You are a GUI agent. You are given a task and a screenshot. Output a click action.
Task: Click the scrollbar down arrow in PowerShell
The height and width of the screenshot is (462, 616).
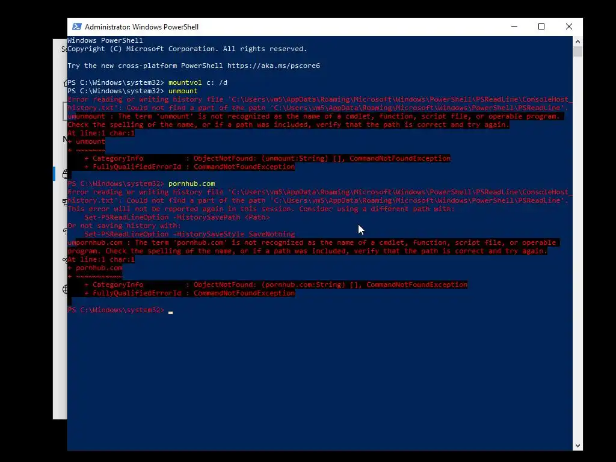pos(577,446)
